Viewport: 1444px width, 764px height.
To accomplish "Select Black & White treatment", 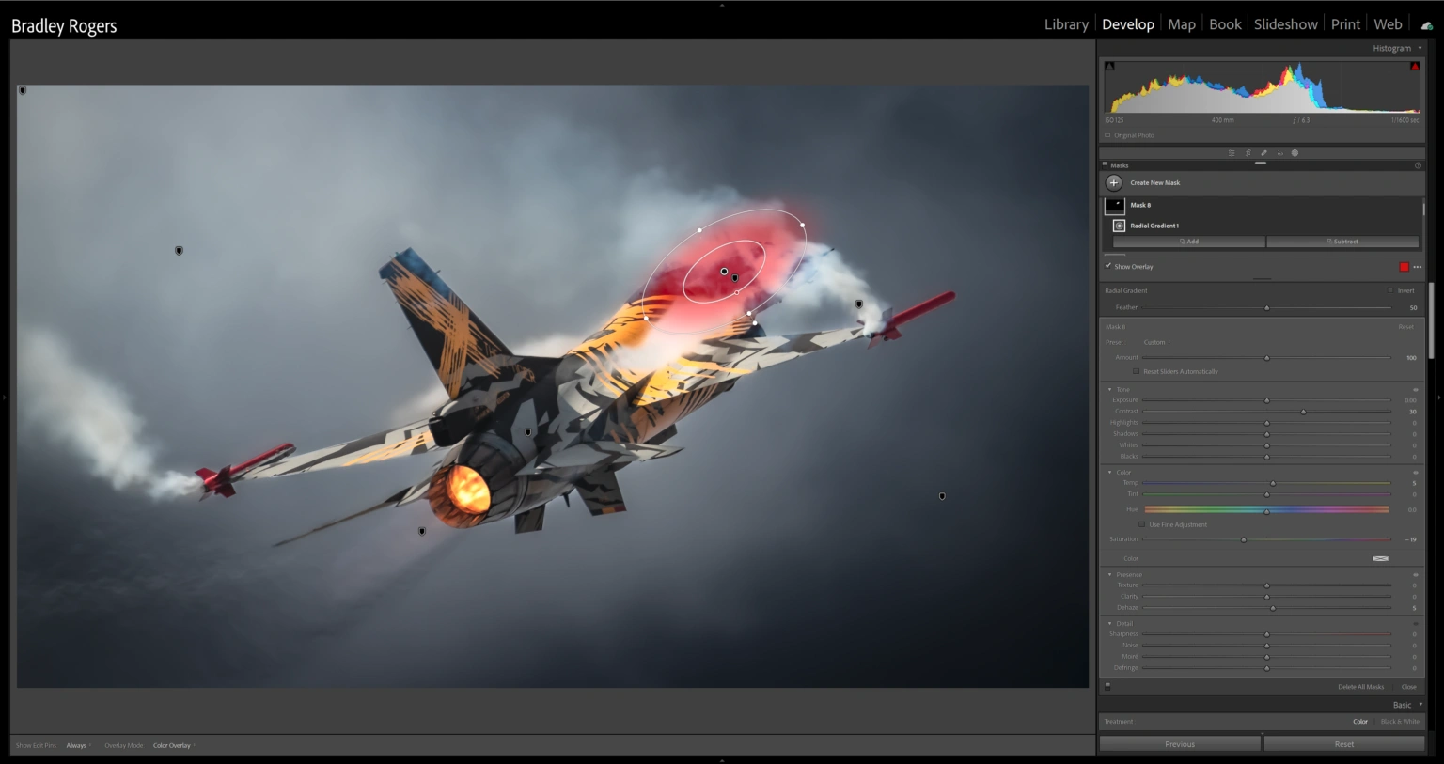I will 1400,722.
